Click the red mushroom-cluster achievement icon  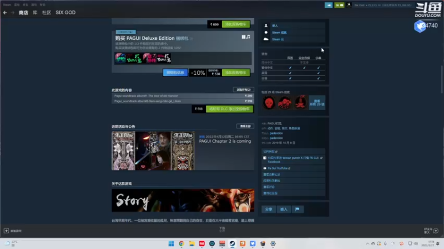285,102
